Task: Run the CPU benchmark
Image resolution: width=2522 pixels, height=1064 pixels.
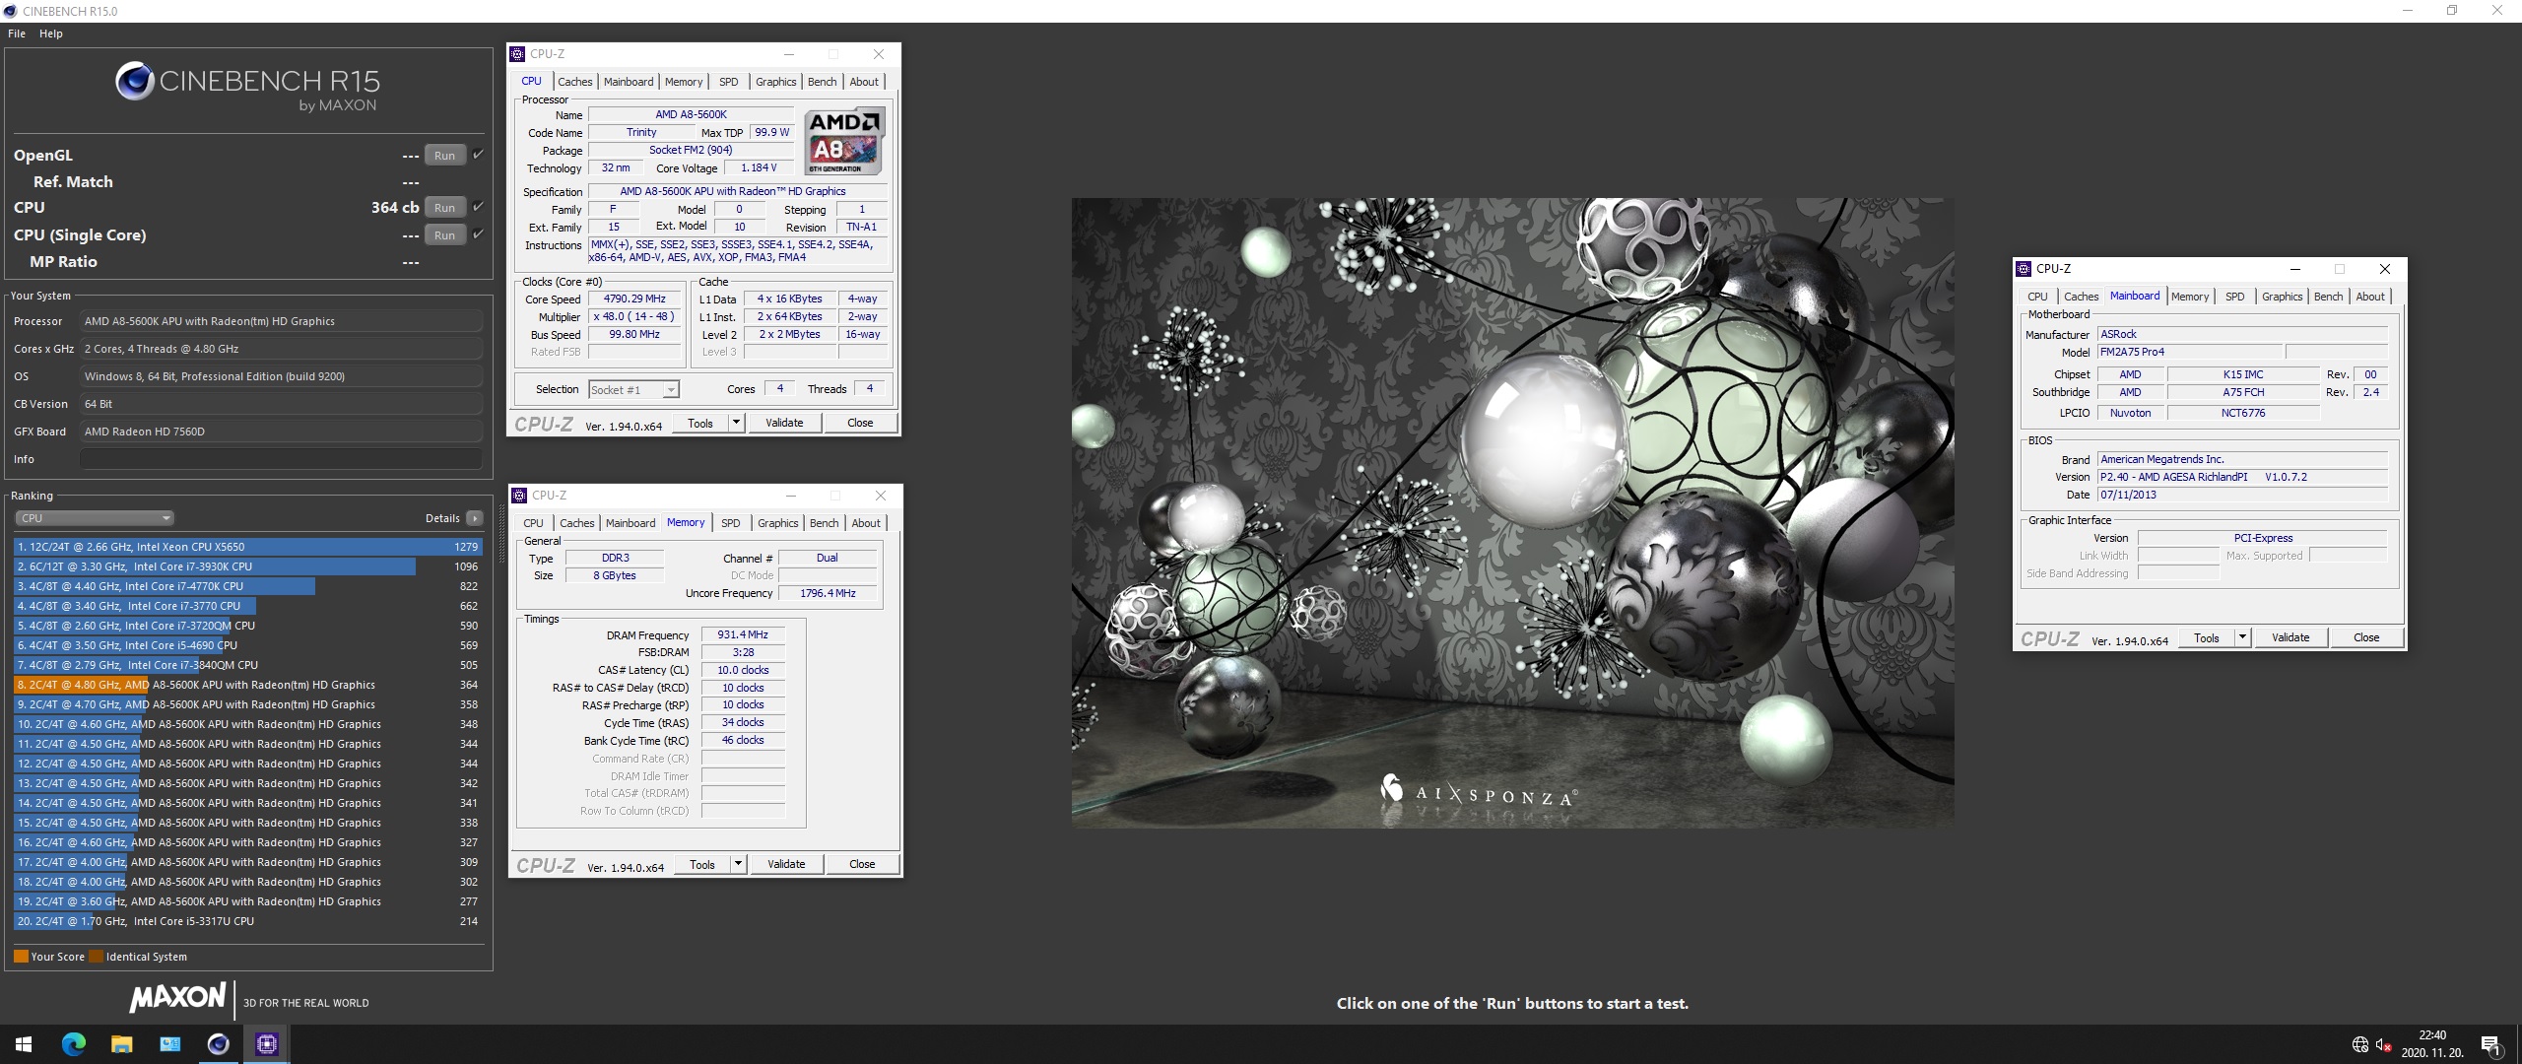Action: [445, 207]
